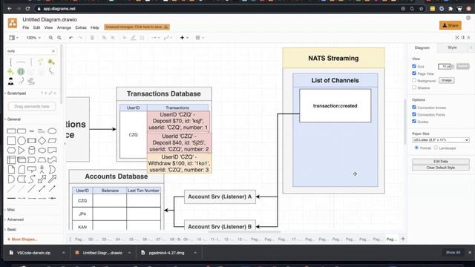
Task: Click the Fill Color bucket icon
Action: [x=125, y=38]
